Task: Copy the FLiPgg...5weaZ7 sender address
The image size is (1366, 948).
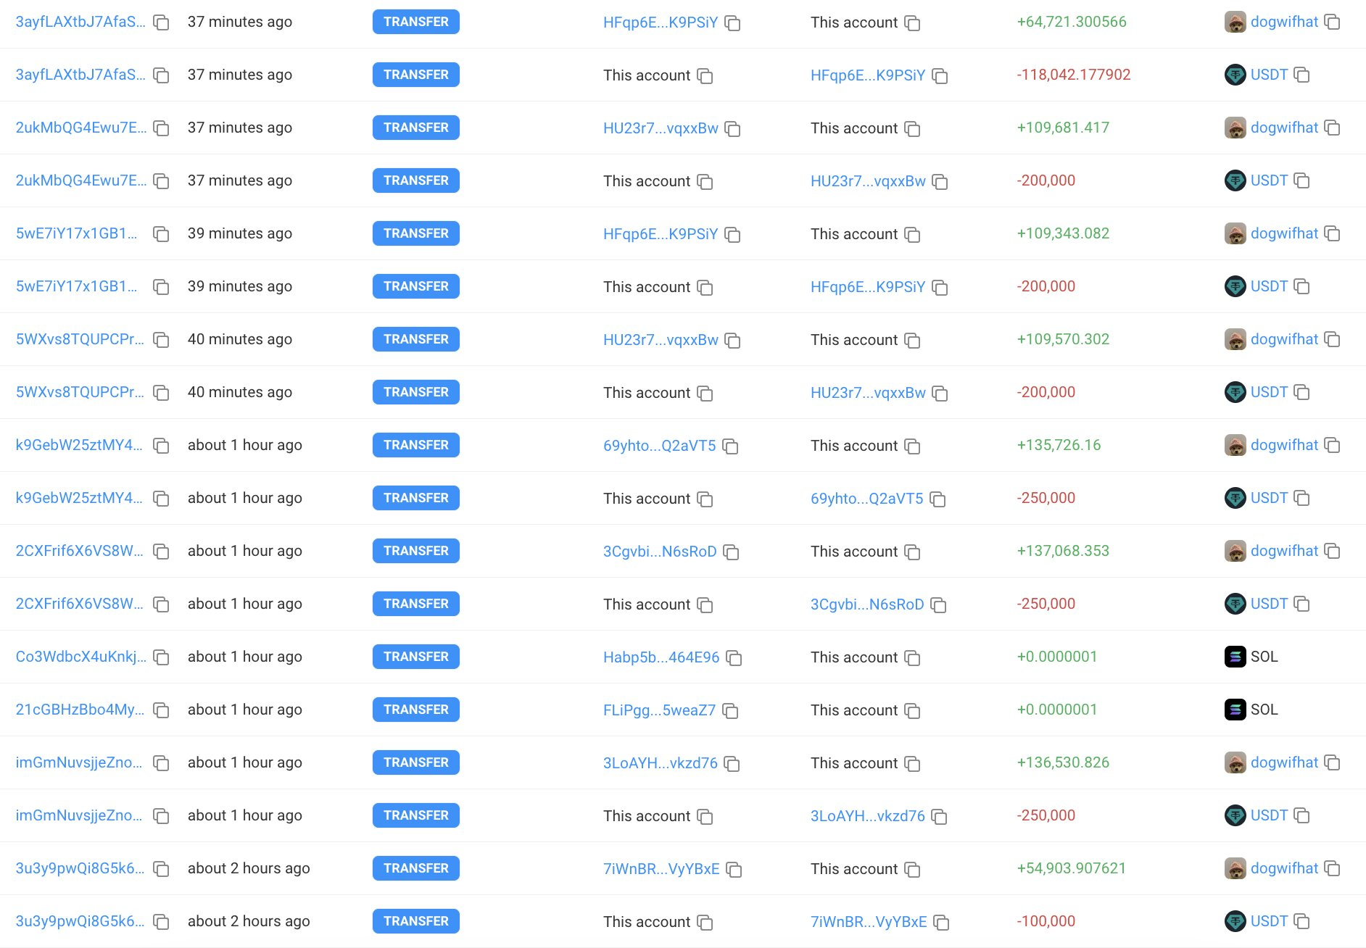Action: click(x=731, y=711)
